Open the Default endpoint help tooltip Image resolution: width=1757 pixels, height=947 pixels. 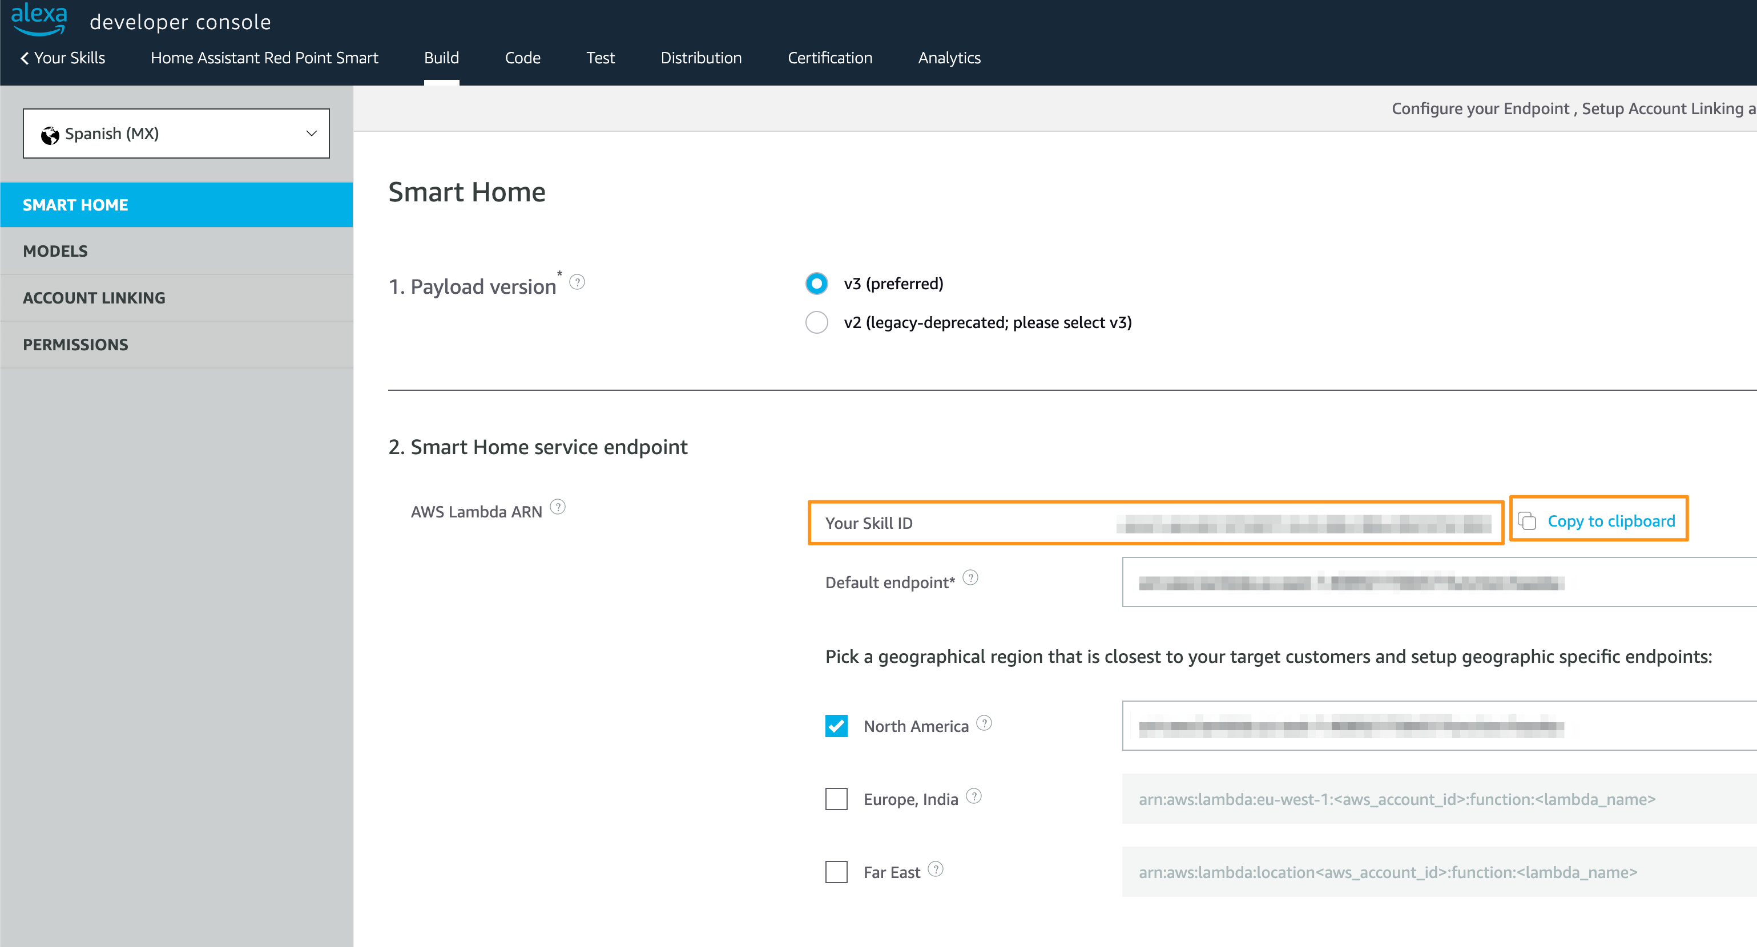[x=972, y=577]
